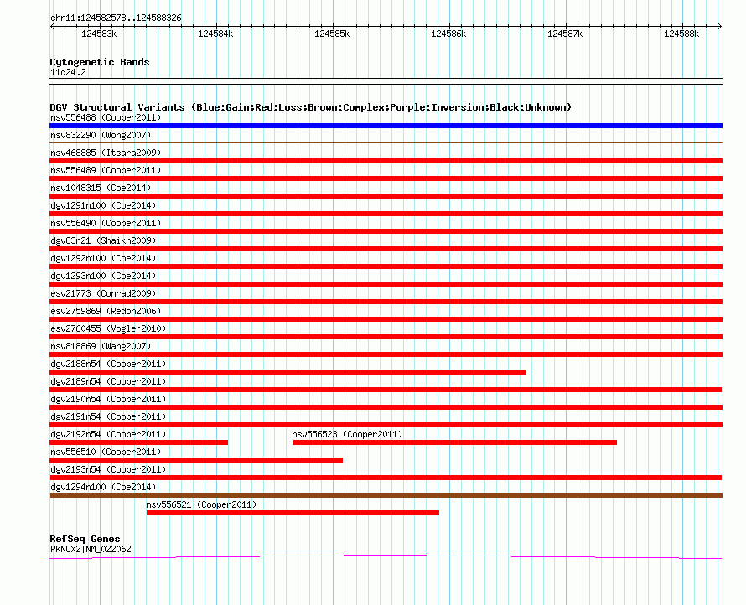
Task: Select dgv2189n54 (Cooper2011) label
Action: [108, 381]
